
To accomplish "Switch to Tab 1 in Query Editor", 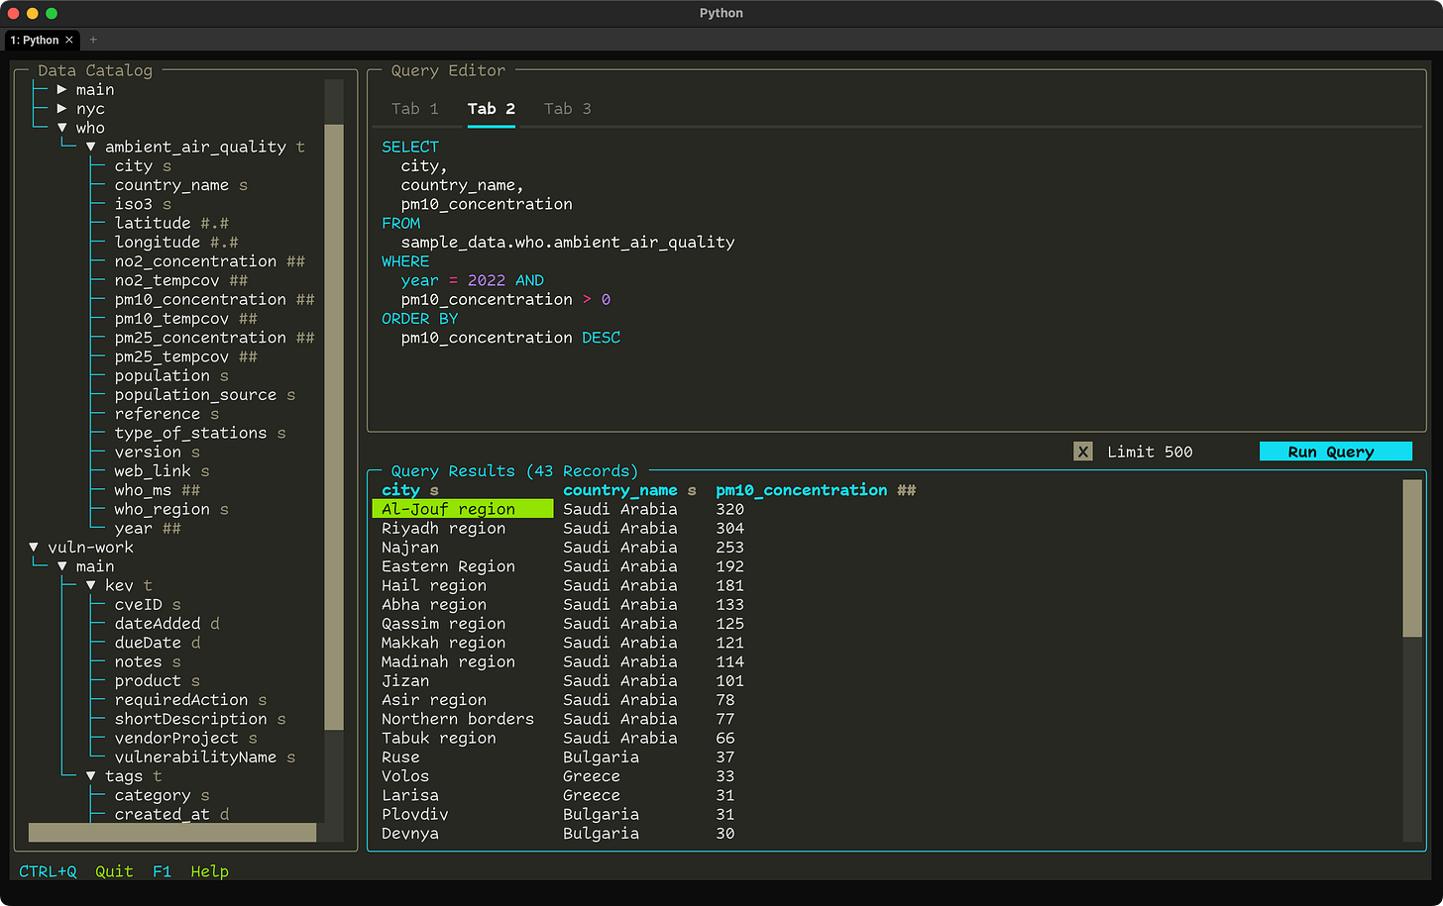I will 414,109.
